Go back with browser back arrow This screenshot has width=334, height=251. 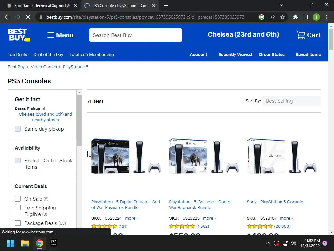click(x=7, y=17)
